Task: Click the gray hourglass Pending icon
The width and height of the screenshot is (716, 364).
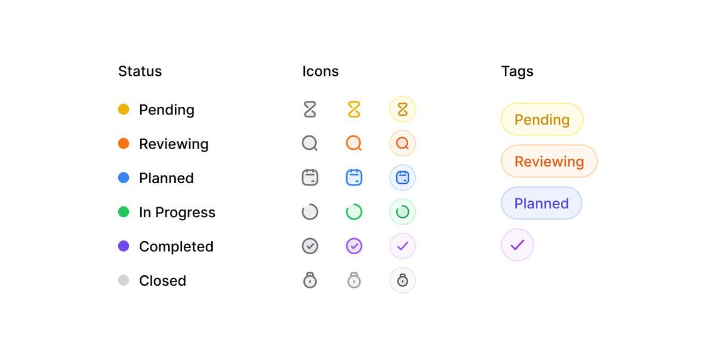Action: [x=310, y=109]
